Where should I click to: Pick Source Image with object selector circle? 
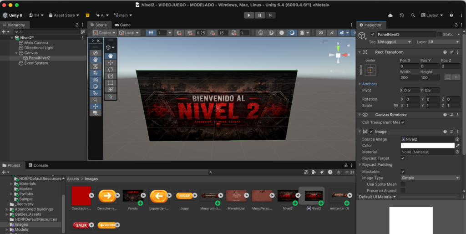457,139
